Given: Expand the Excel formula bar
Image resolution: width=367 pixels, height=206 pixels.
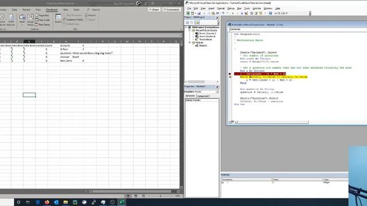Looking at the screenshot, I should 181,35.
